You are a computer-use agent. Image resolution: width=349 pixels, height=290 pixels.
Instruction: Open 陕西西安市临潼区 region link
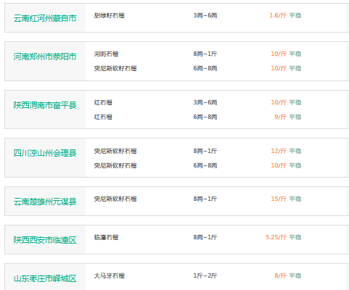pyautogui.click(x=45, y=240)
